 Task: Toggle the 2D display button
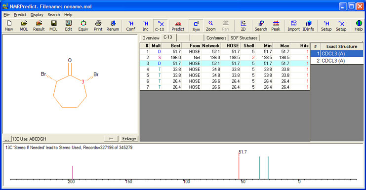click(x=243, y=26)
